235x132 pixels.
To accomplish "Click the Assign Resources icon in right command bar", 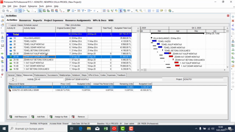I will (x=233, y=41).
